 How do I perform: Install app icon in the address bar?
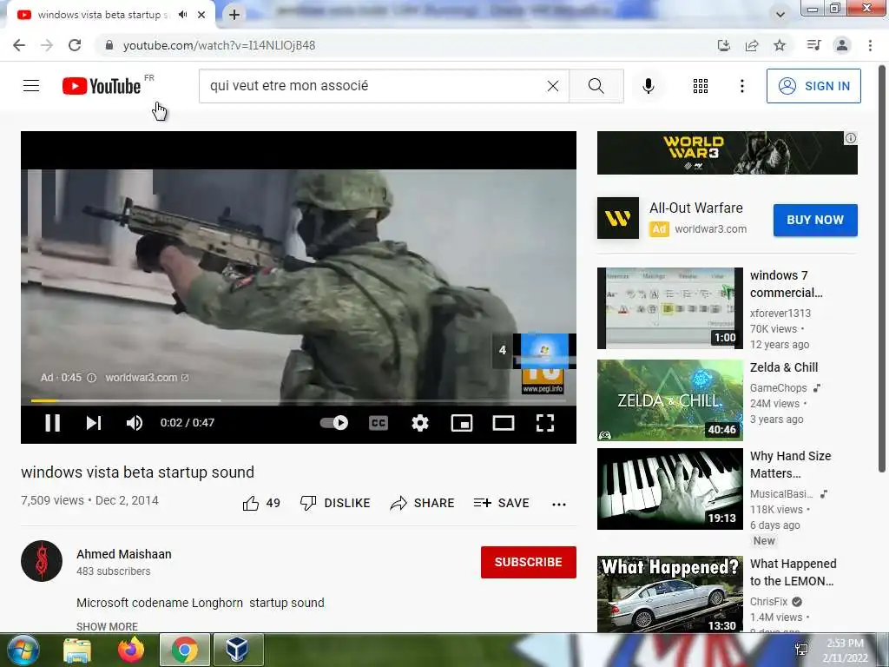click(x=723, y=45)
